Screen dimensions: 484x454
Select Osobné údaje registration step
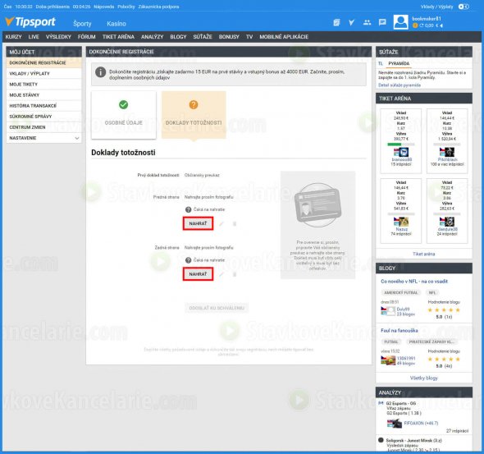pyautogui.click(x=124, y=115)
